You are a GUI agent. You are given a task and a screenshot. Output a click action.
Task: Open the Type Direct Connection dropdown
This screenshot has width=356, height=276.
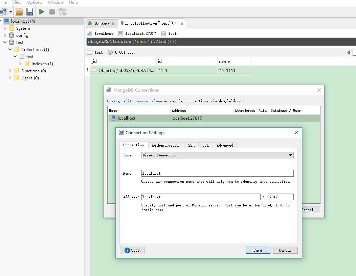217,155
